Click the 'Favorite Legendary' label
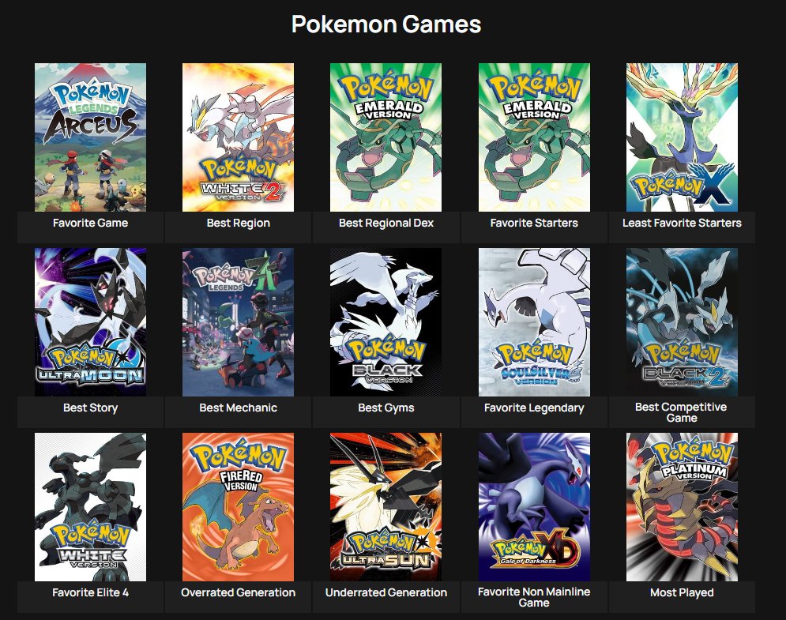This screenshot has height=620, width=786. click(x=534, y=408)
